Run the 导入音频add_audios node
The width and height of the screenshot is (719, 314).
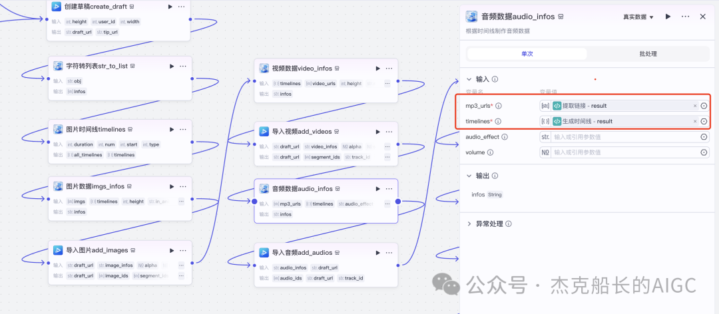[378, 253]
